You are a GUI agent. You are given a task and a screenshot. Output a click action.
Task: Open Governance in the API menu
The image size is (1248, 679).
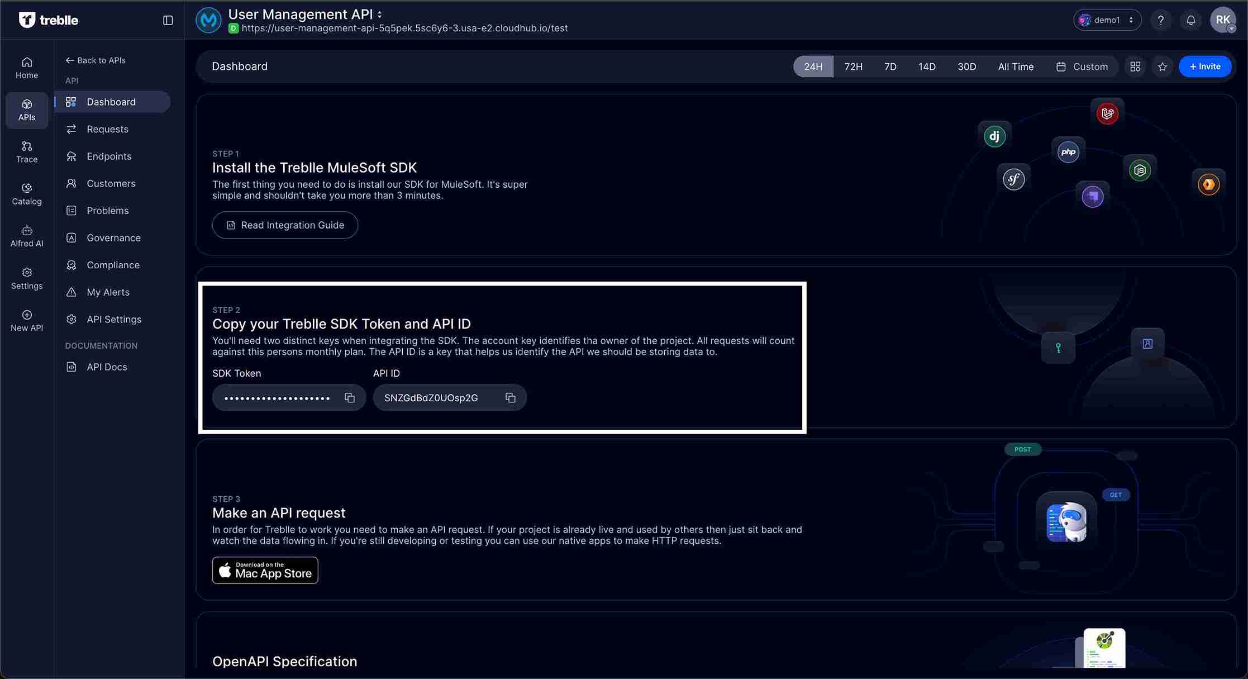[113, 238]
